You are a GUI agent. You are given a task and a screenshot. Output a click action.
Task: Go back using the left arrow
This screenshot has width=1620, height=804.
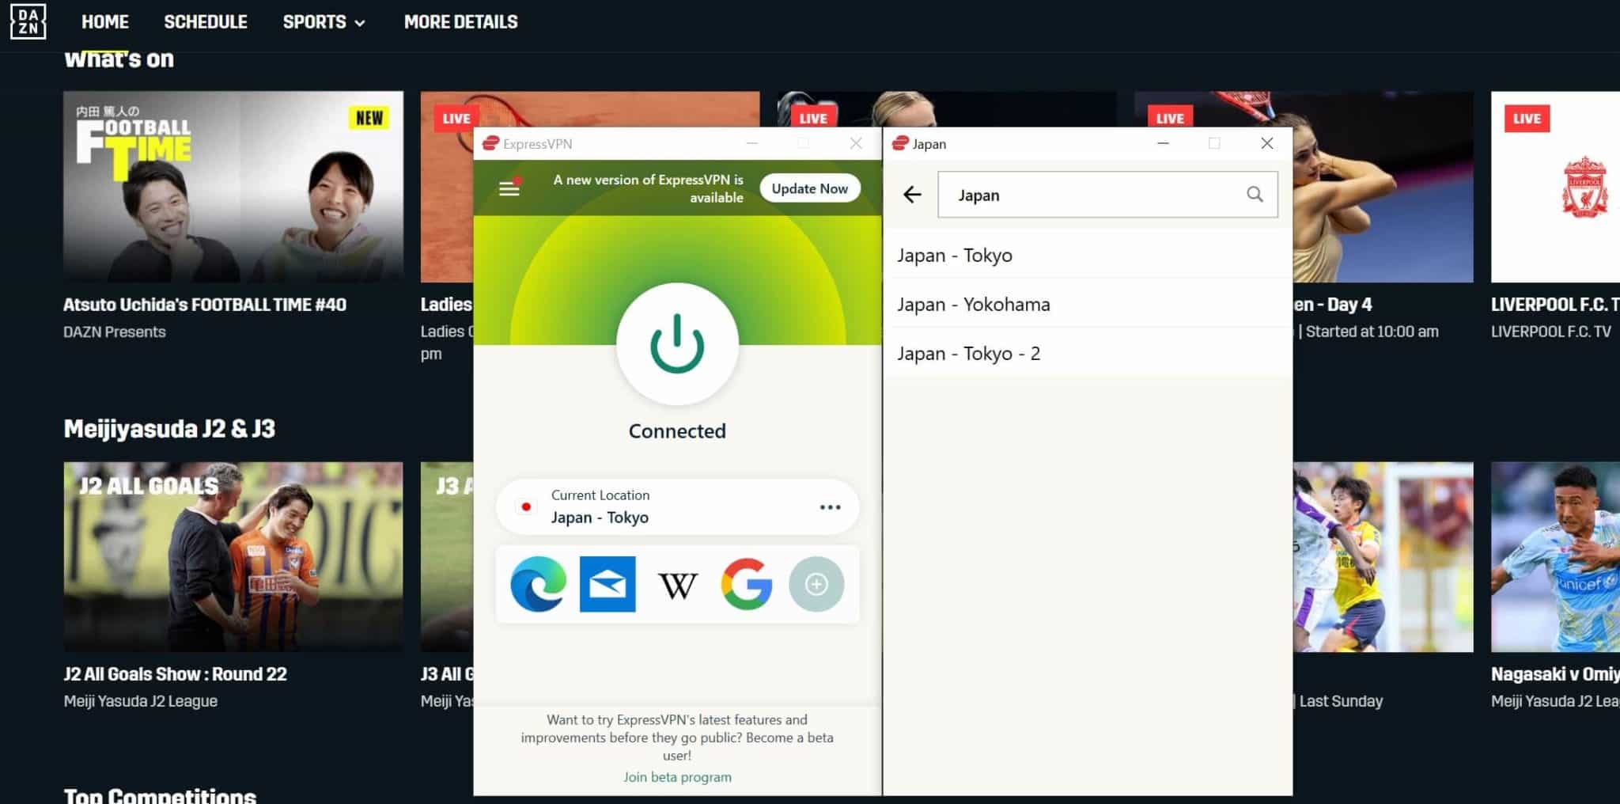coord(912,195)
